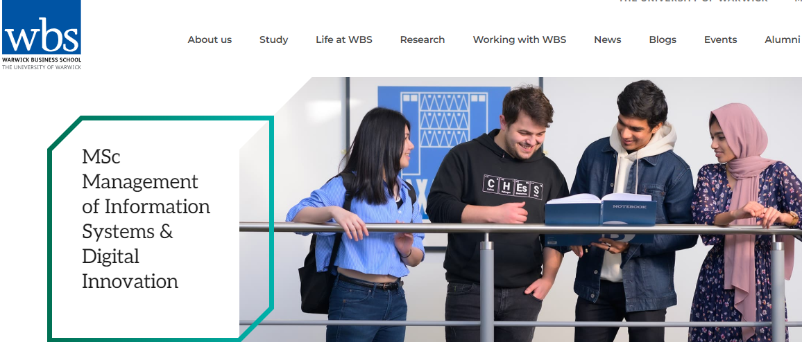Viewport: 802px width, 342px height.
Task: Click the cut-off University of Warwick top link
Action: [x=693, y=1]
